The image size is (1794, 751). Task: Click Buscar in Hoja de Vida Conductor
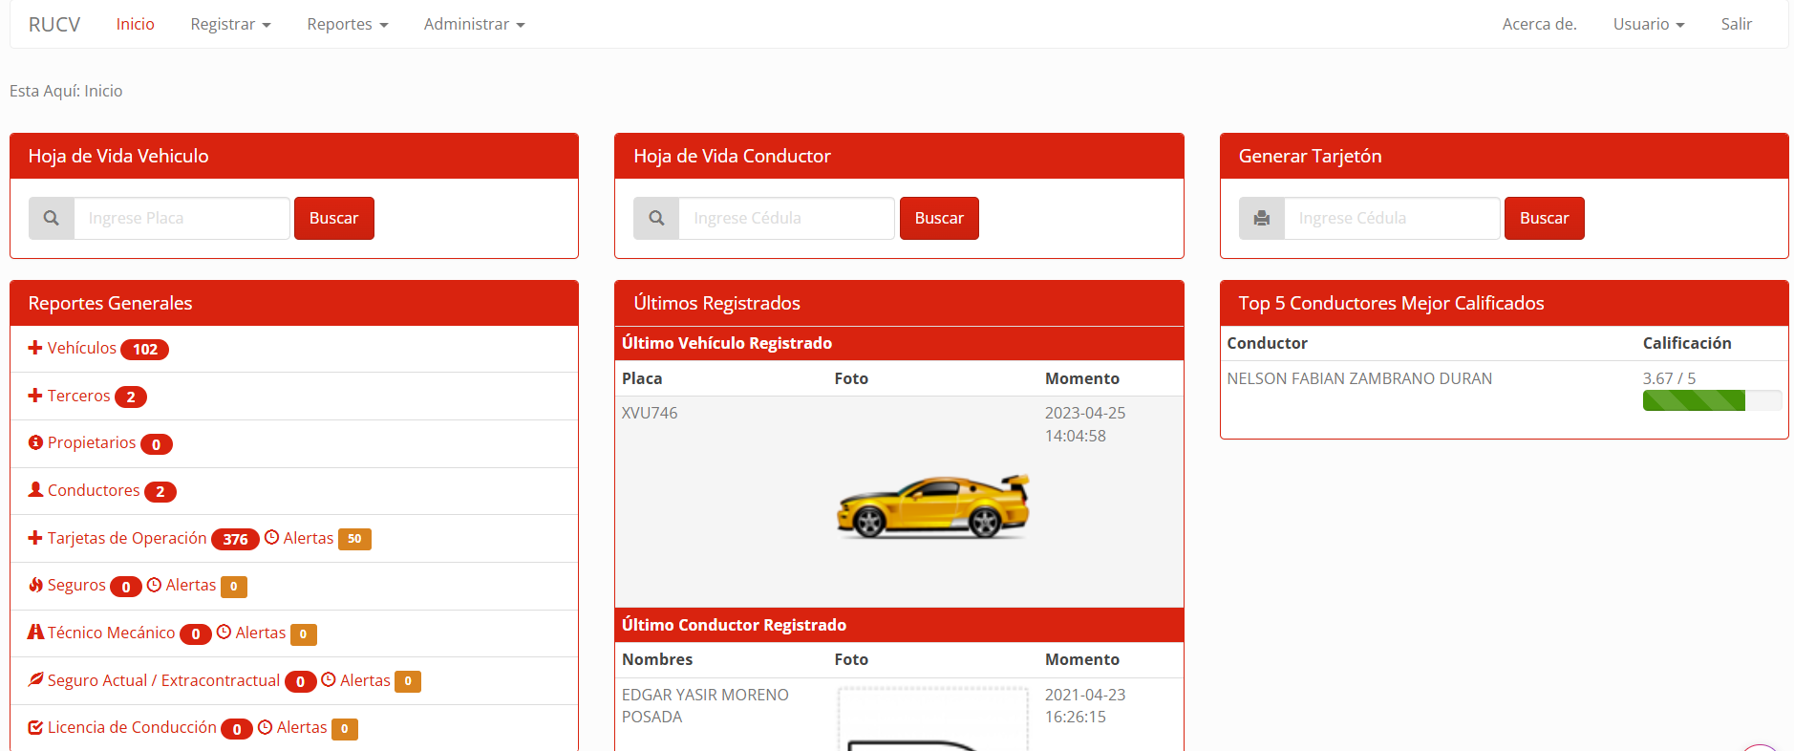939,218
